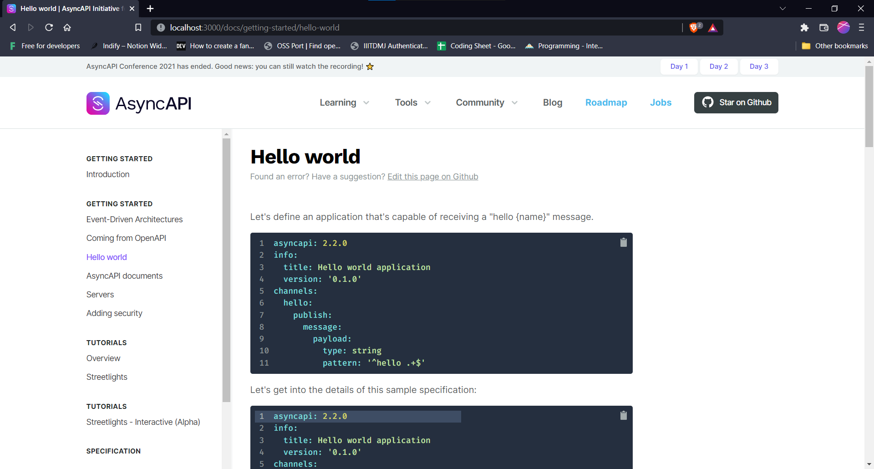The height and width of the screenshot is (469, 874).
Task: Open the Tools dropdown menu
Action: click(x=412, y=102)
